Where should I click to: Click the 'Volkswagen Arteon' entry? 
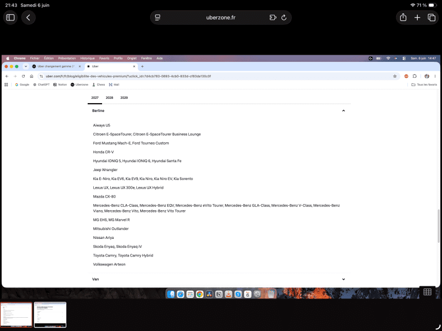click(x=109, y=264)
